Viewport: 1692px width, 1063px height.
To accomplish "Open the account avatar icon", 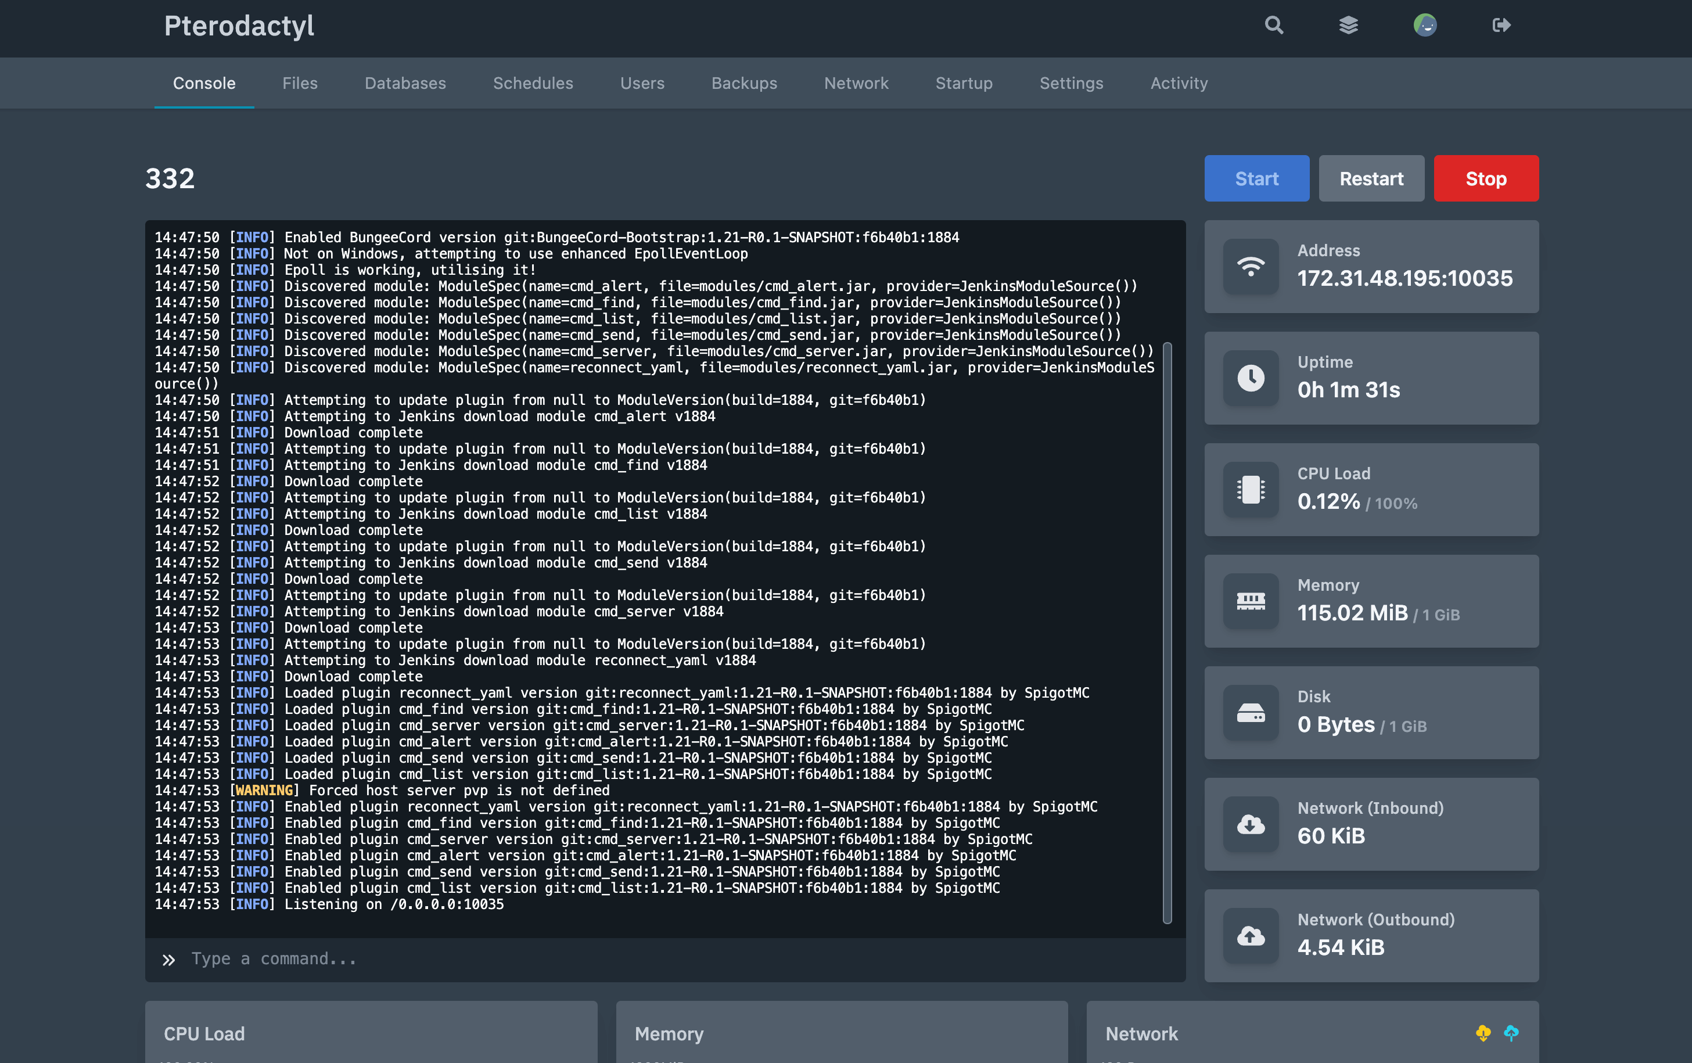I will (1425, 26).
